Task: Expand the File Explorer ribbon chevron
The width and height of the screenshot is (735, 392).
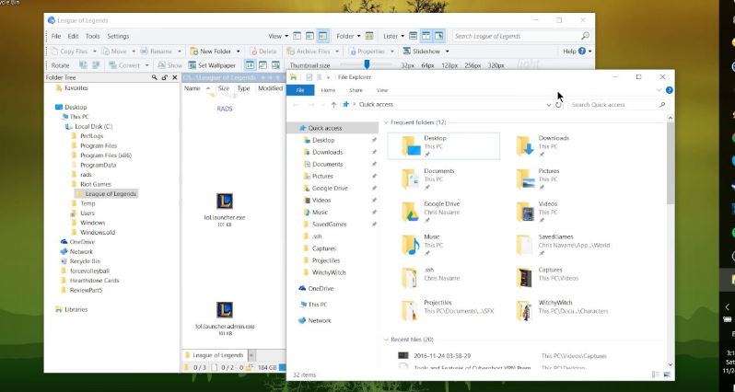Action: (x=659, y=90)
